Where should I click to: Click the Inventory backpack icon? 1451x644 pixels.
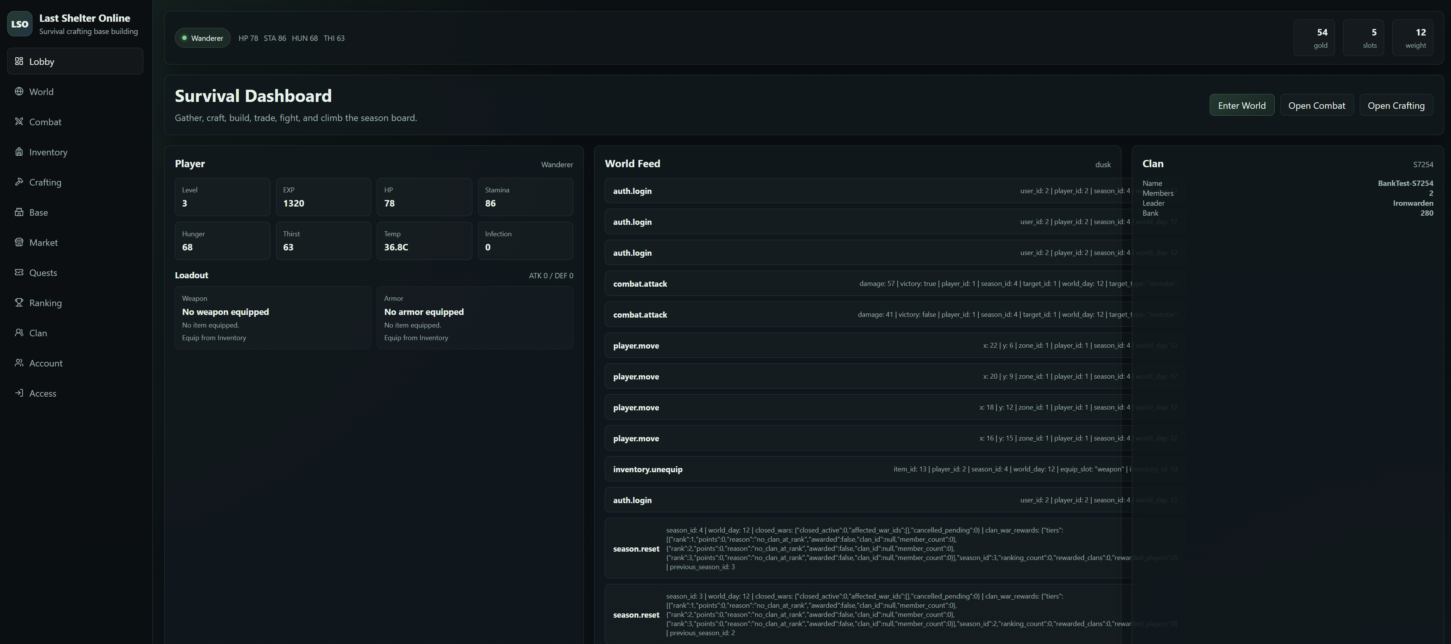coord(19,152)
